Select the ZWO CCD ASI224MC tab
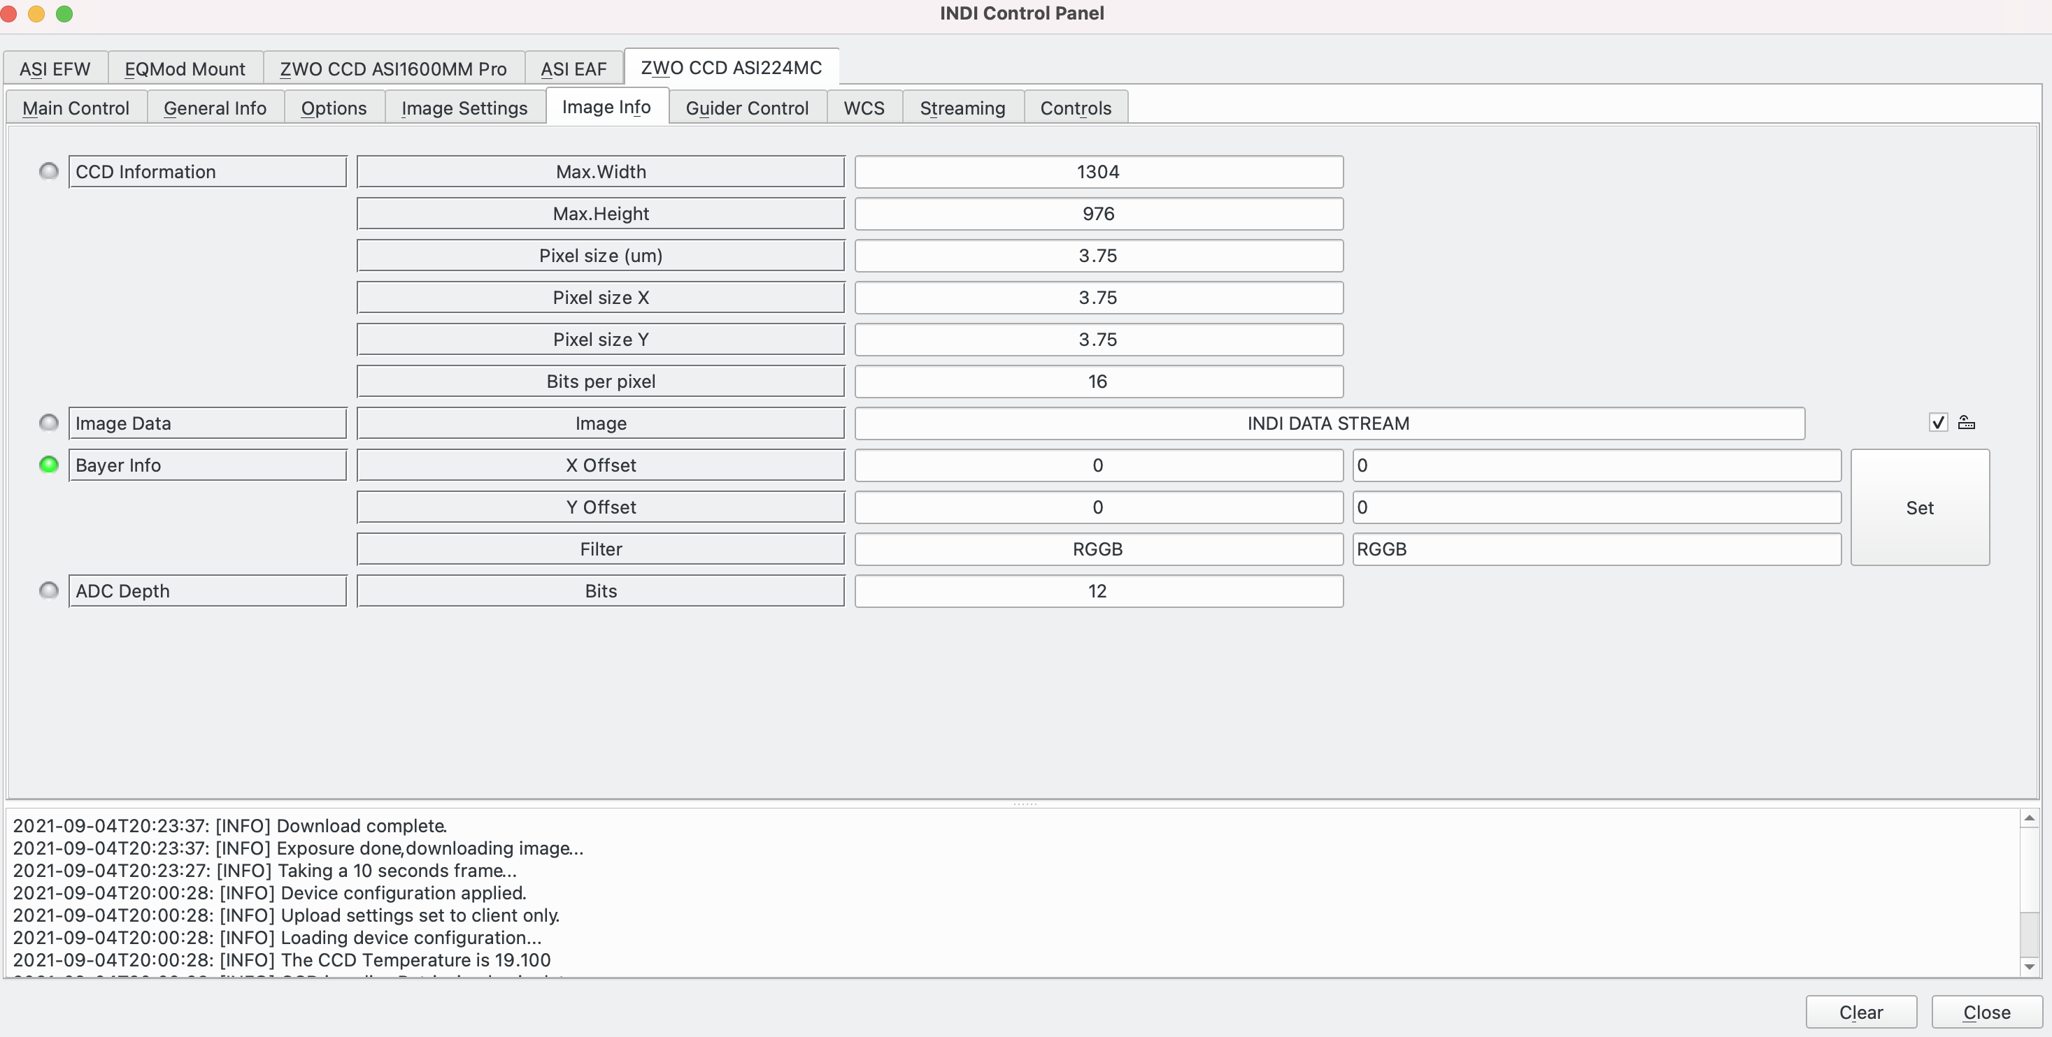 pyautogui.click(x=732, y=67)
